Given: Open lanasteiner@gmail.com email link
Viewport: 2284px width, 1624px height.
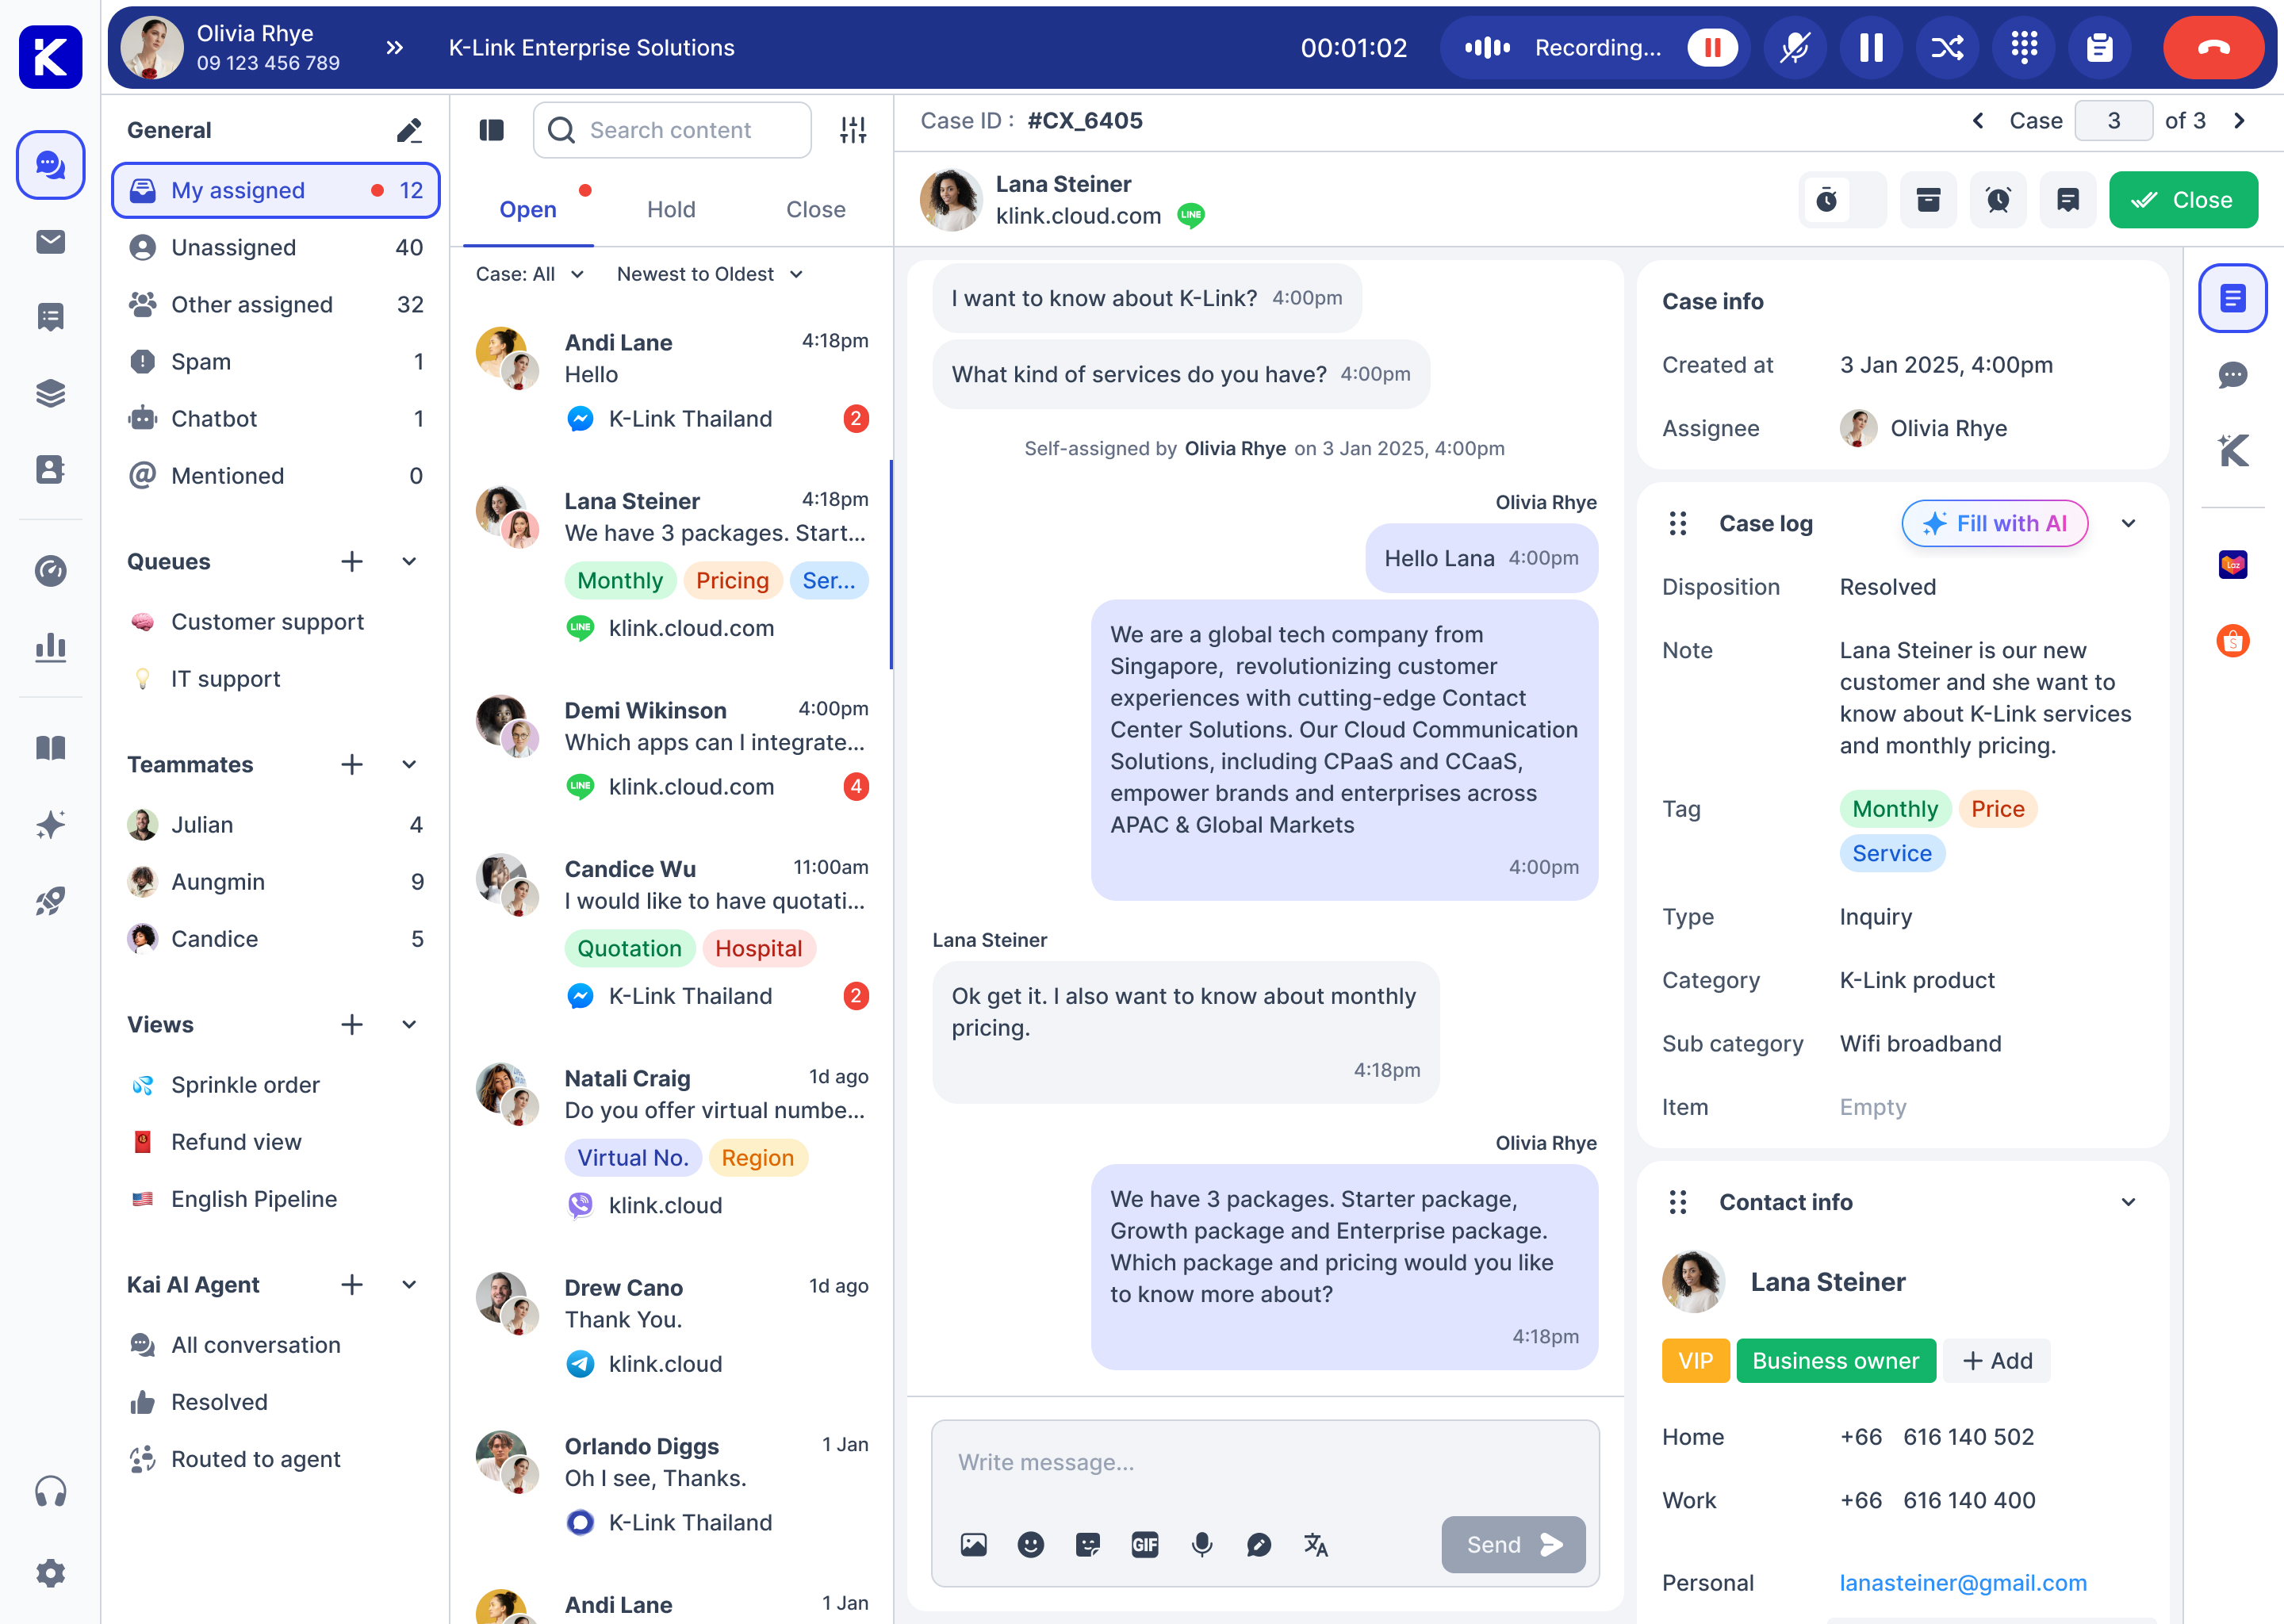Looking at the screenshot, I should 1962,1583.
